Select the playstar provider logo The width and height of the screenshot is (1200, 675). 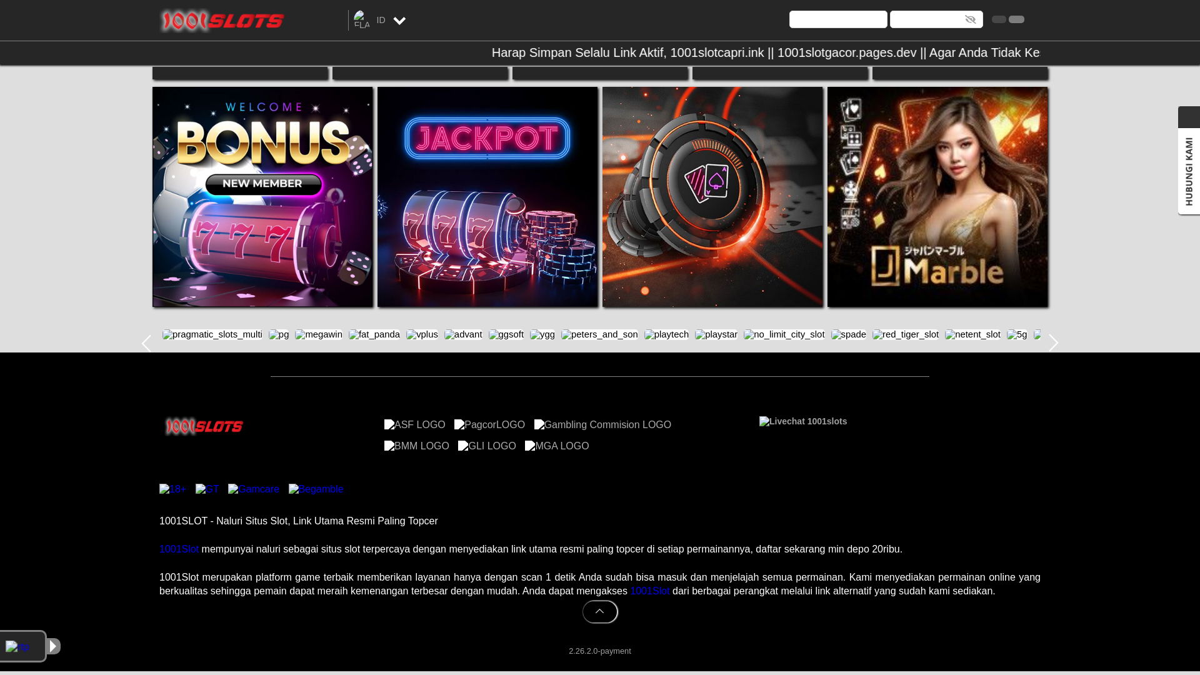(x=716, y=334)
